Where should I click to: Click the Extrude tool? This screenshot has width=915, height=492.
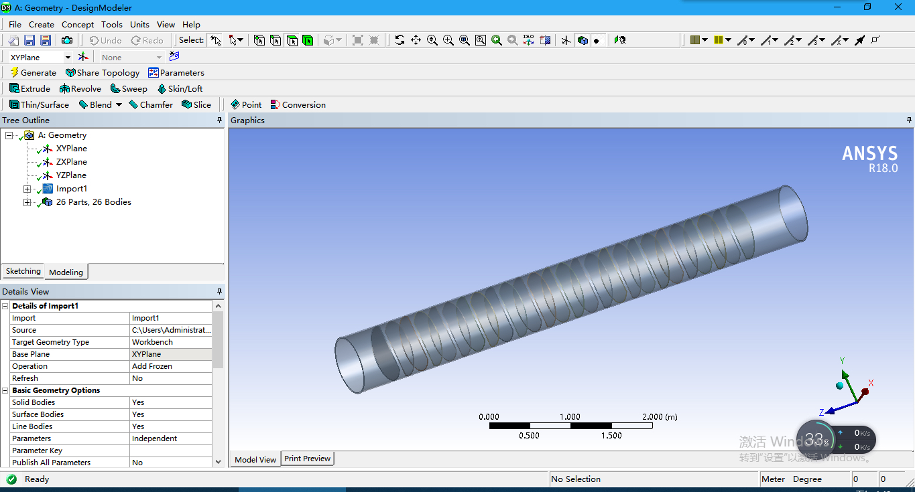29,88
